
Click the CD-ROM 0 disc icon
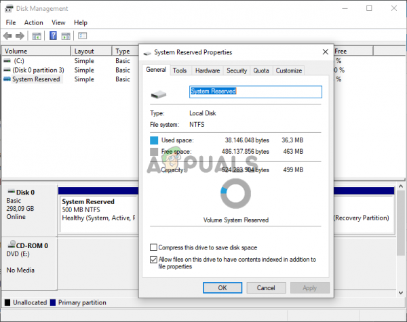(12, 244)
